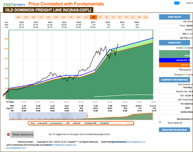Click the orange P/E=G swatch
This screenshot has height=152, width=193.
click(174, 65)
